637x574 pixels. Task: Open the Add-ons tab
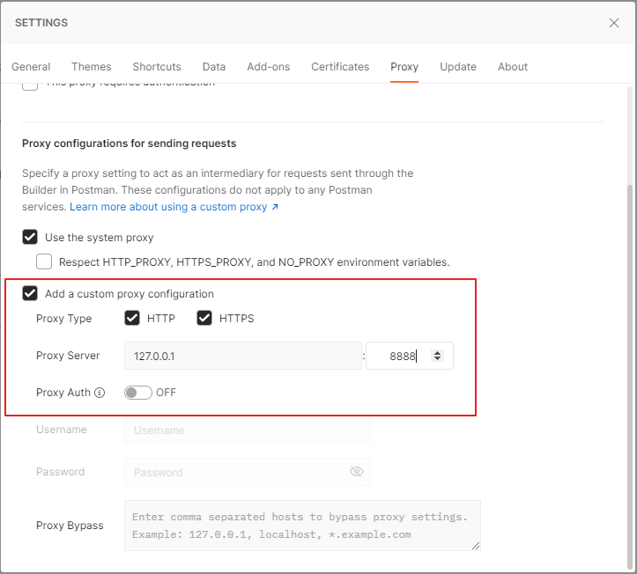click(269, 67)
